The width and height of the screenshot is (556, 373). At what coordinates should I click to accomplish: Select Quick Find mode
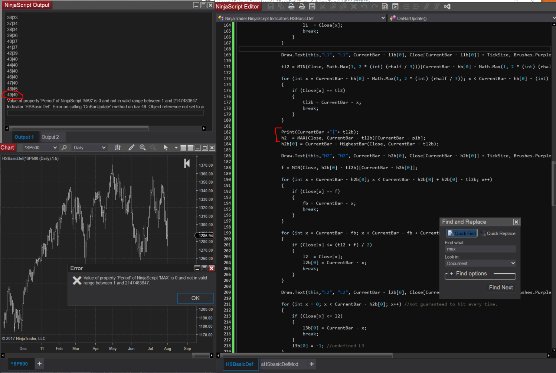[461, 233]
